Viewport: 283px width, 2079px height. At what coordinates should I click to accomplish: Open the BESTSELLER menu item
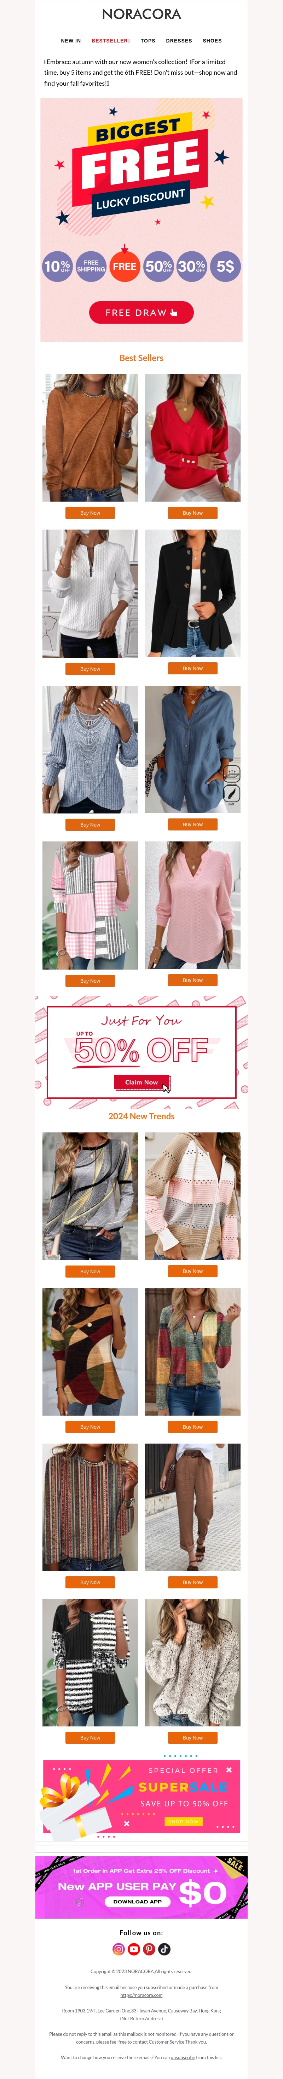click(110, 40)
